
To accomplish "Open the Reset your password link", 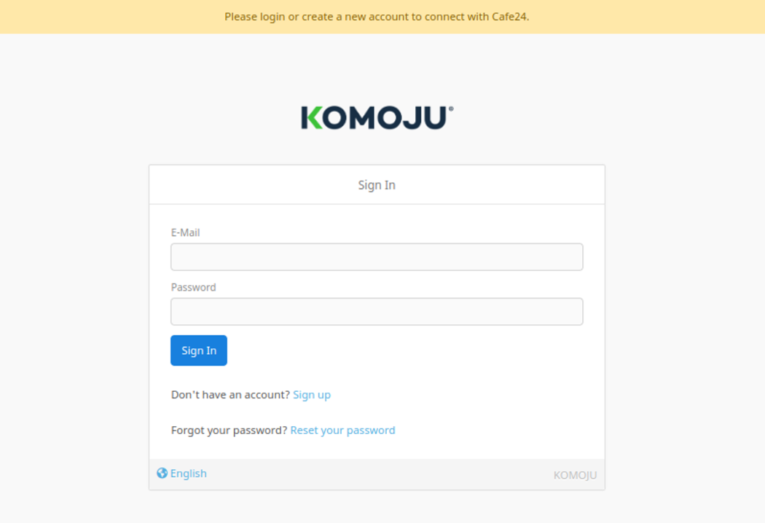I will [342, 430].
